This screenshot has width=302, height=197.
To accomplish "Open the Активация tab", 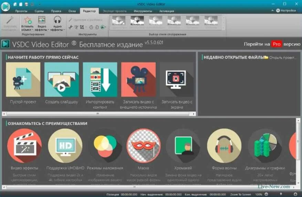I will (x=167, y=11).
